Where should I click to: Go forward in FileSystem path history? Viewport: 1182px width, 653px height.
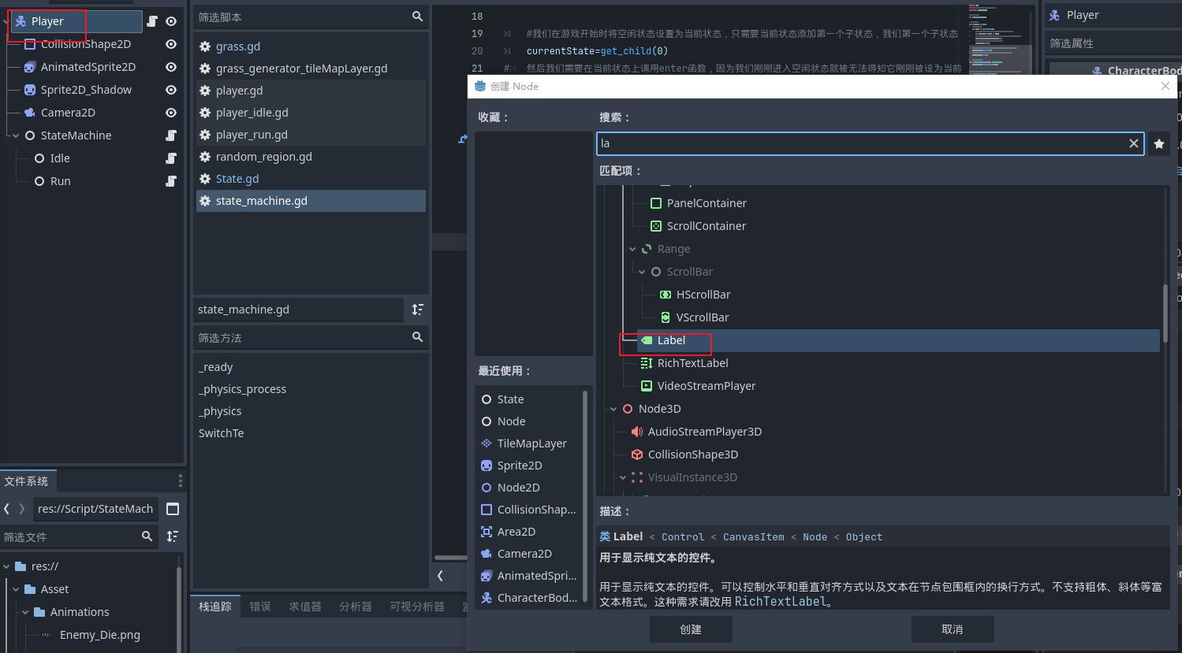point(22,509)
